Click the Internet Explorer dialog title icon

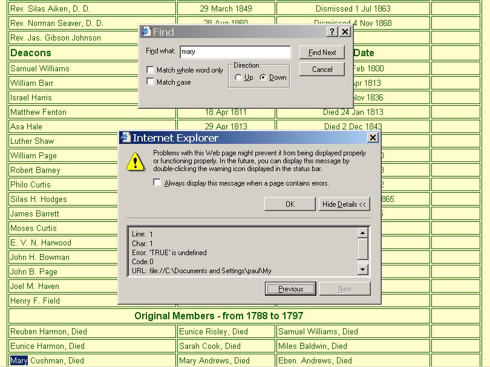coord(125,137)
